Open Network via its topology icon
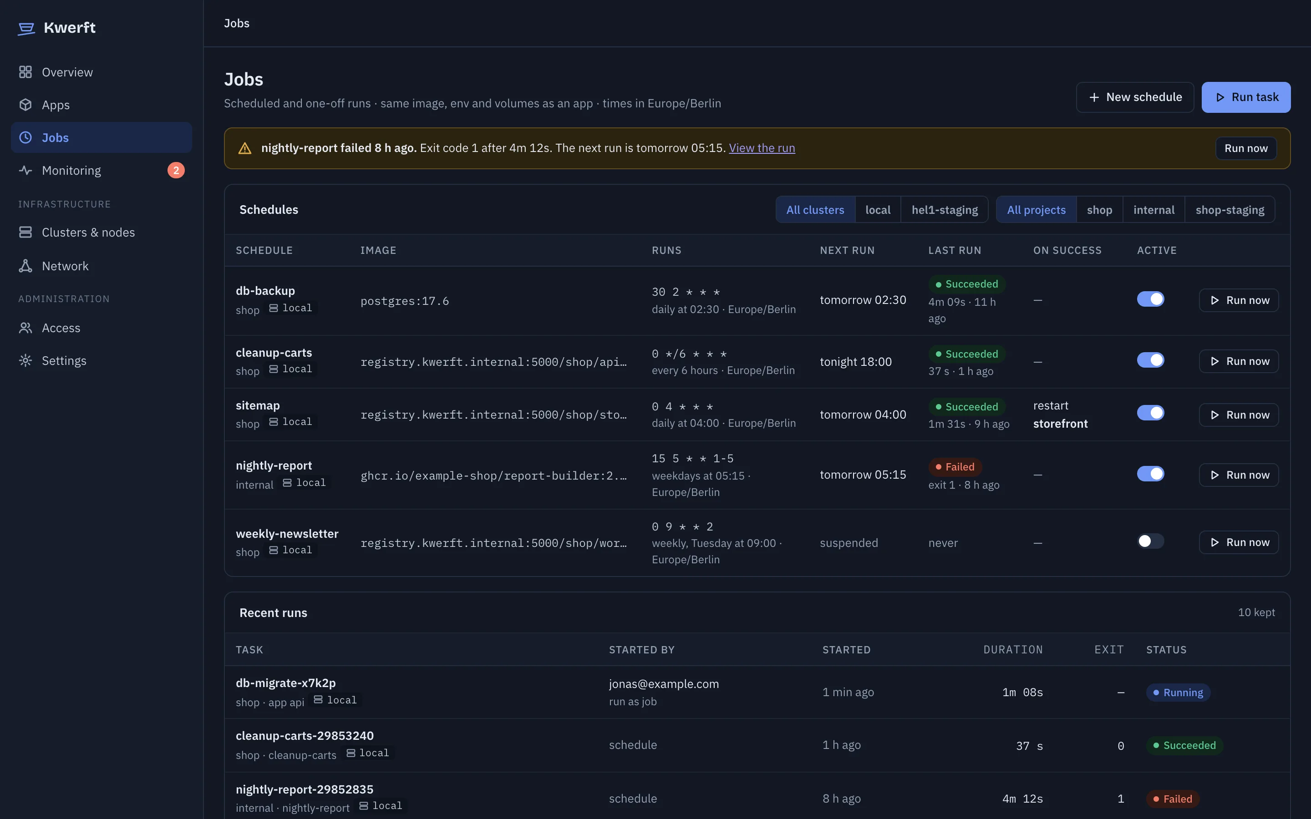 coord(25,266)
